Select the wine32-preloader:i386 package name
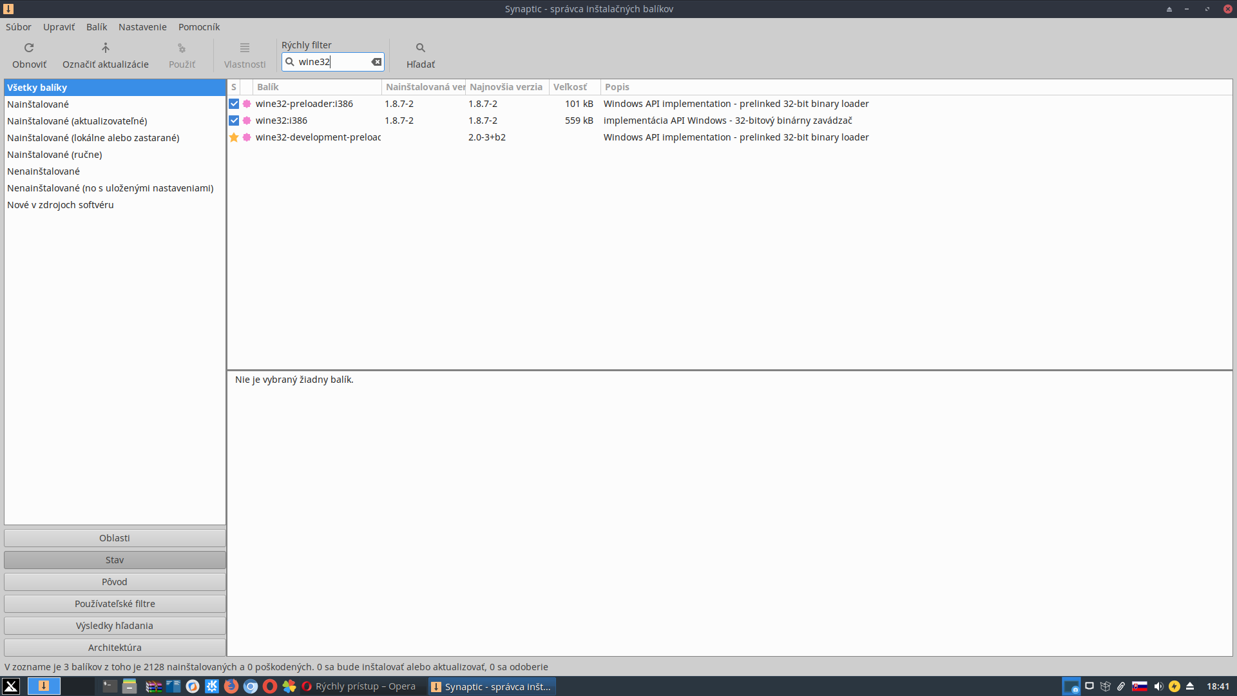The image size is (1237, 696). pos(304,104)
